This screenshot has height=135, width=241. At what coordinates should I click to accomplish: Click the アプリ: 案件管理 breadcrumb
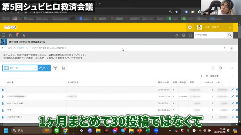click(50, 48)
